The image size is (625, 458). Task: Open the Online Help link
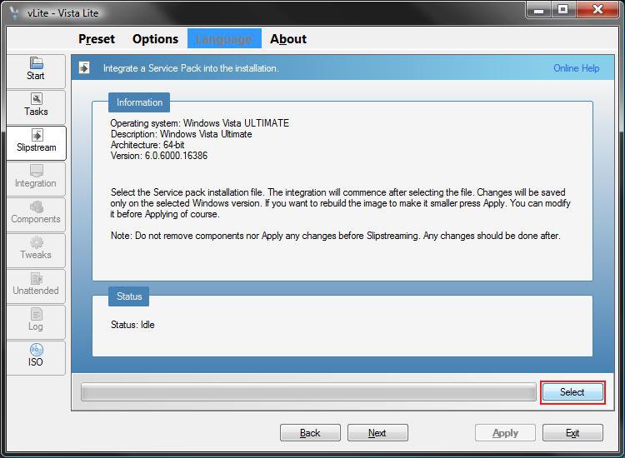coord(576,68)
